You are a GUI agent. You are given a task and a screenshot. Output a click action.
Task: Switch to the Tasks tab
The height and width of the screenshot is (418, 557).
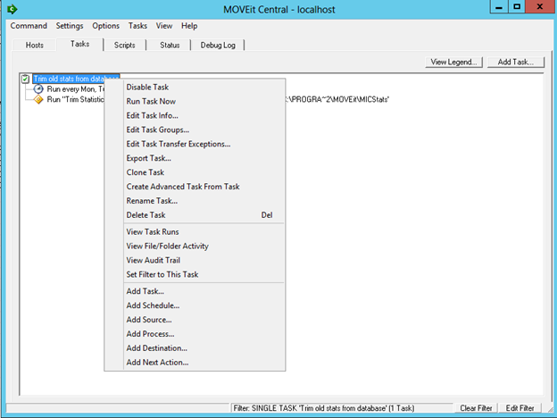click(x=80, y=44)
